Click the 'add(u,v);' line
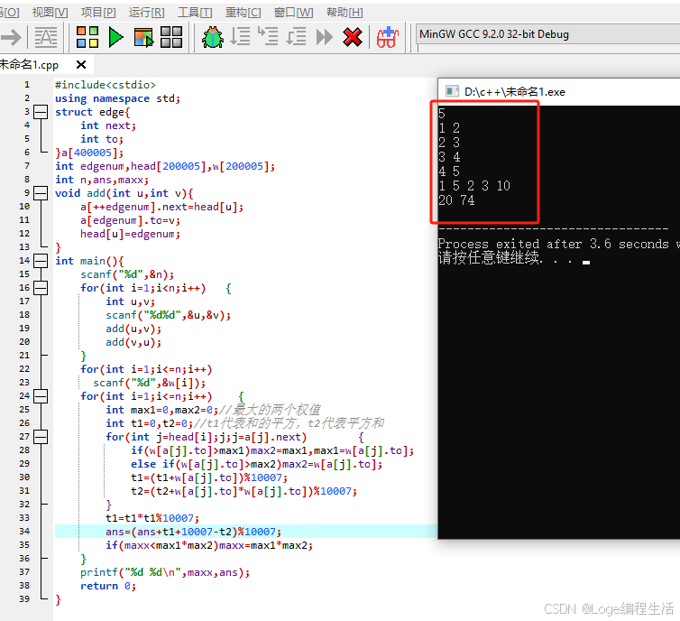 [x=133, y=329]
